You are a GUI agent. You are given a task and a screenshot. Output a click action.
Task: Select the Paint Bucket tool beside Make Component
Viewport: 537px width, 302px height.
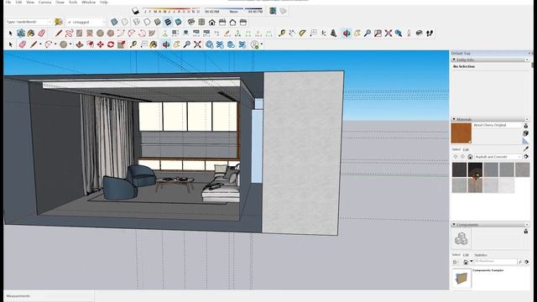(x=31, y=34)
